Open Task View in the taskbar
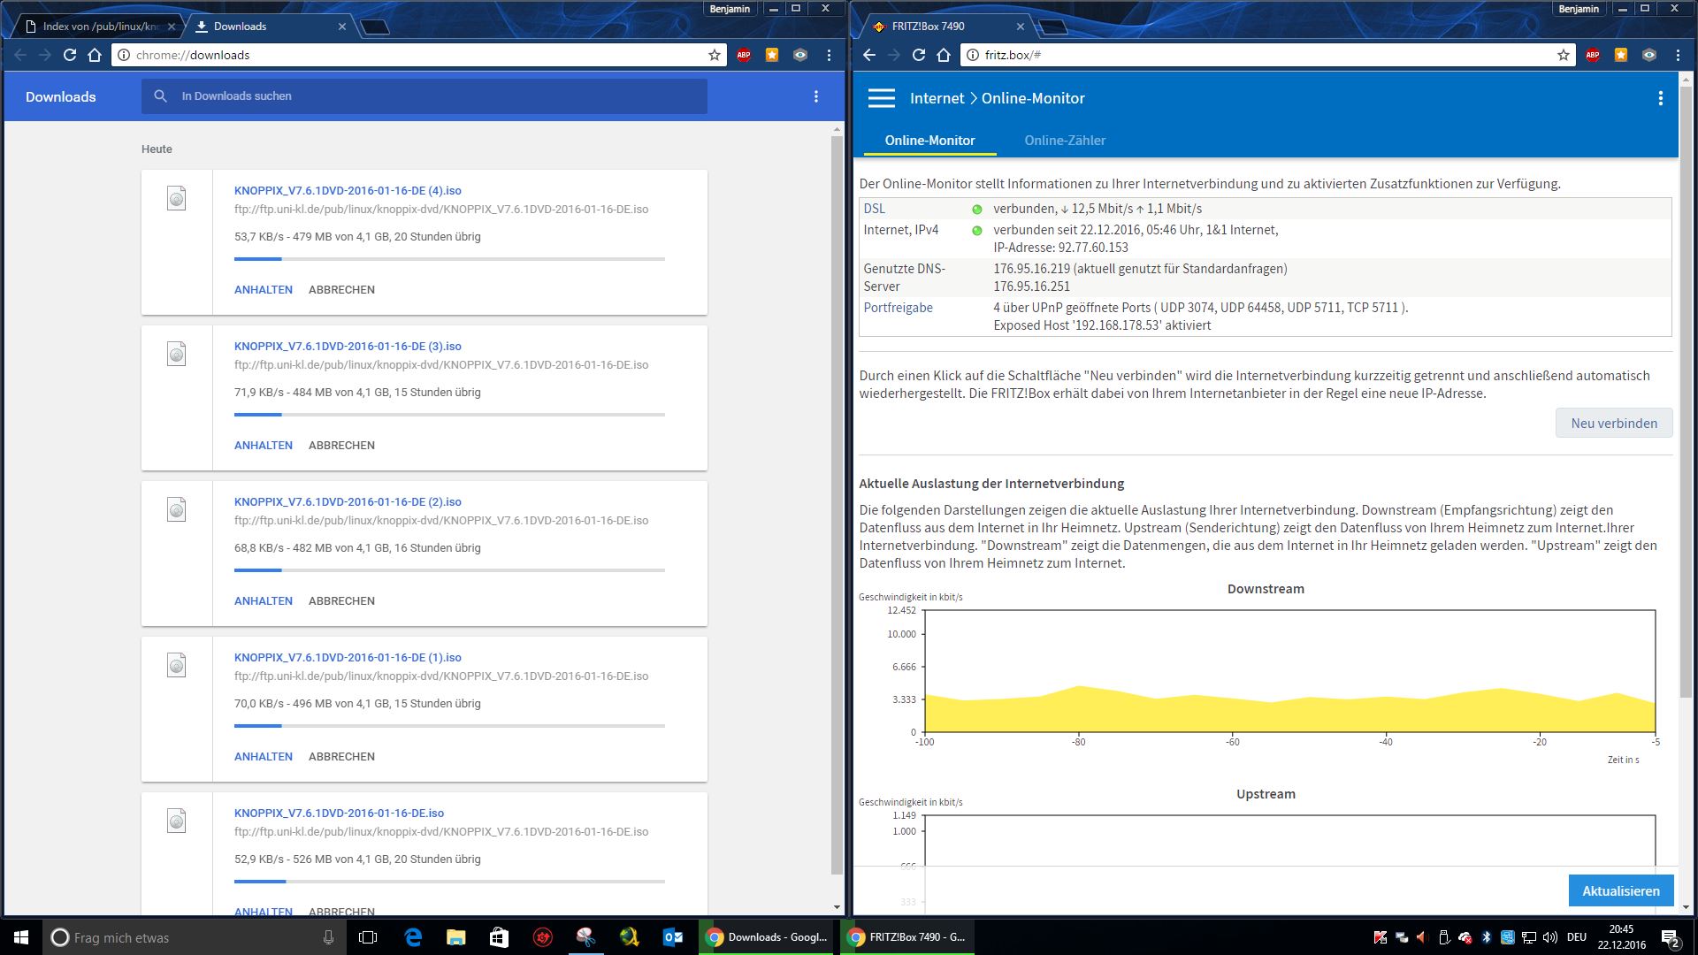 pos(368,937)
